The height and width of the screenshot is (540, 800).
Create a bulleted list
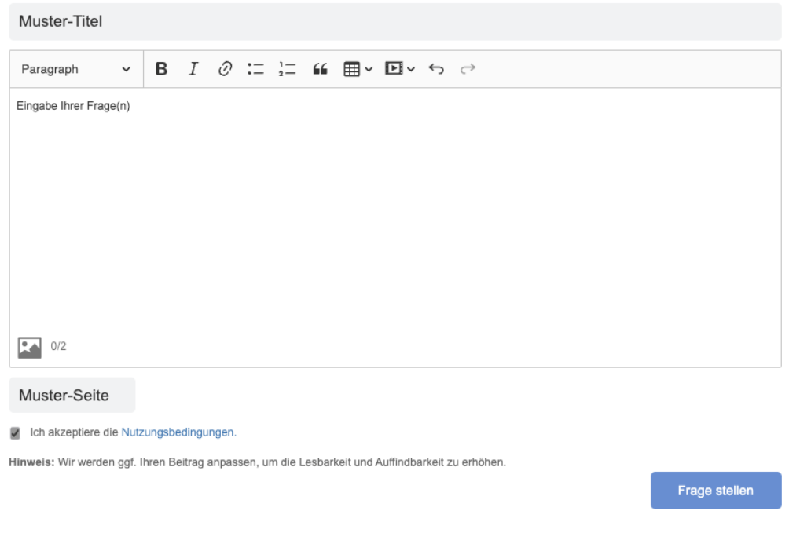point(255,69)
